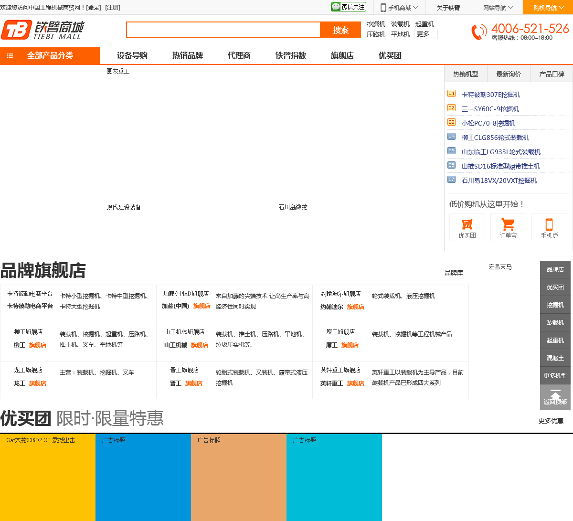Switch to the 产品口碑 tab
The width and height of the screenshot is (573, 521).
[552, 74]
